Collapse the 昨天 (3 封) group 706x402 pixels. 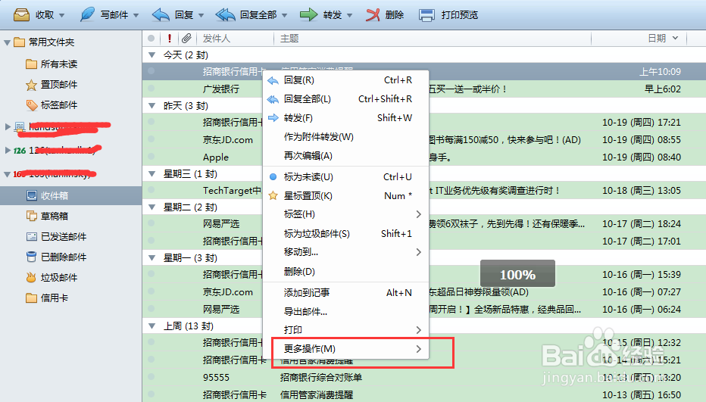pos(152,105)
